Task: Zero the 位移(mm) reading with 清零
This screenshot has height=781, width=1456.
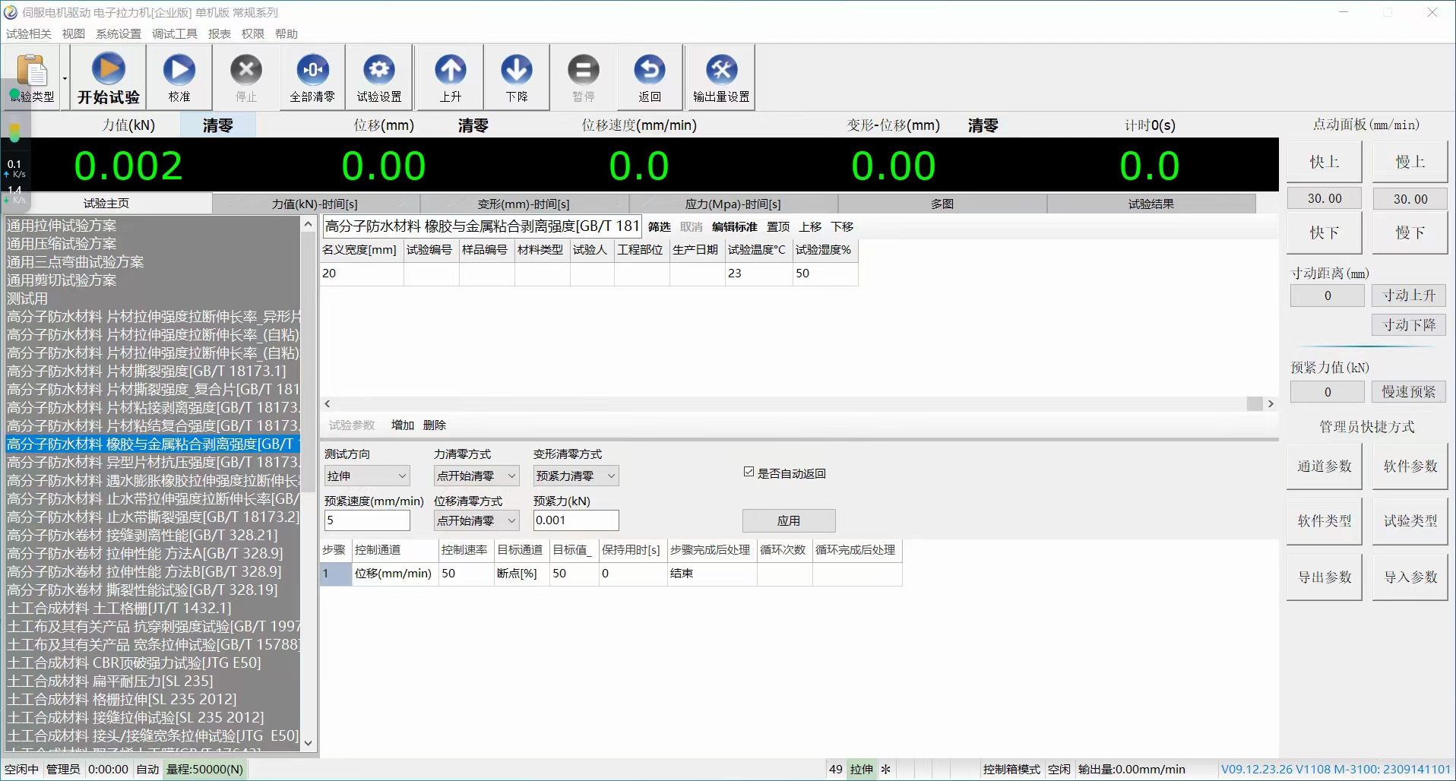Action: [x=473, y=125]
